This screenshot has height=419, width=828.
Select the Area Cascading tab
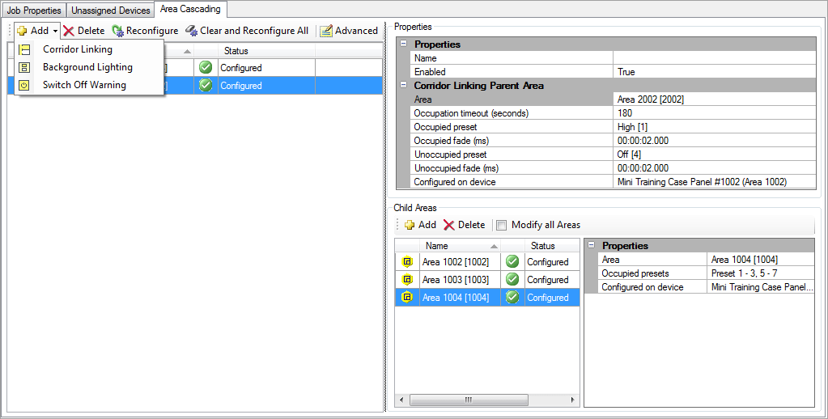click(191, 9)
